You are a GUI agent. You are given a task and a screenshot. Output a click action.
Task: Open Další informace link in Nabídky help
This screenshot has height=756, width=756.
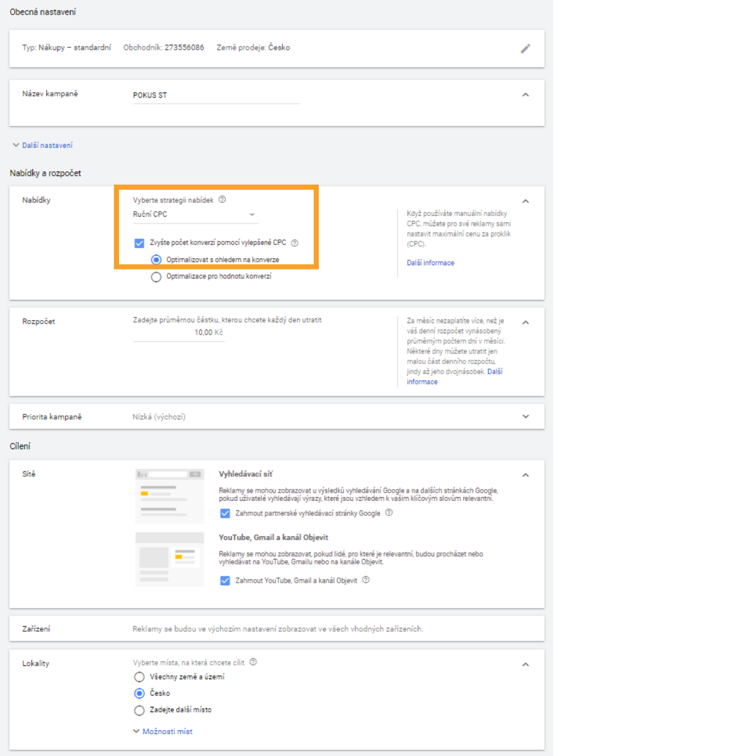[430, 263]
